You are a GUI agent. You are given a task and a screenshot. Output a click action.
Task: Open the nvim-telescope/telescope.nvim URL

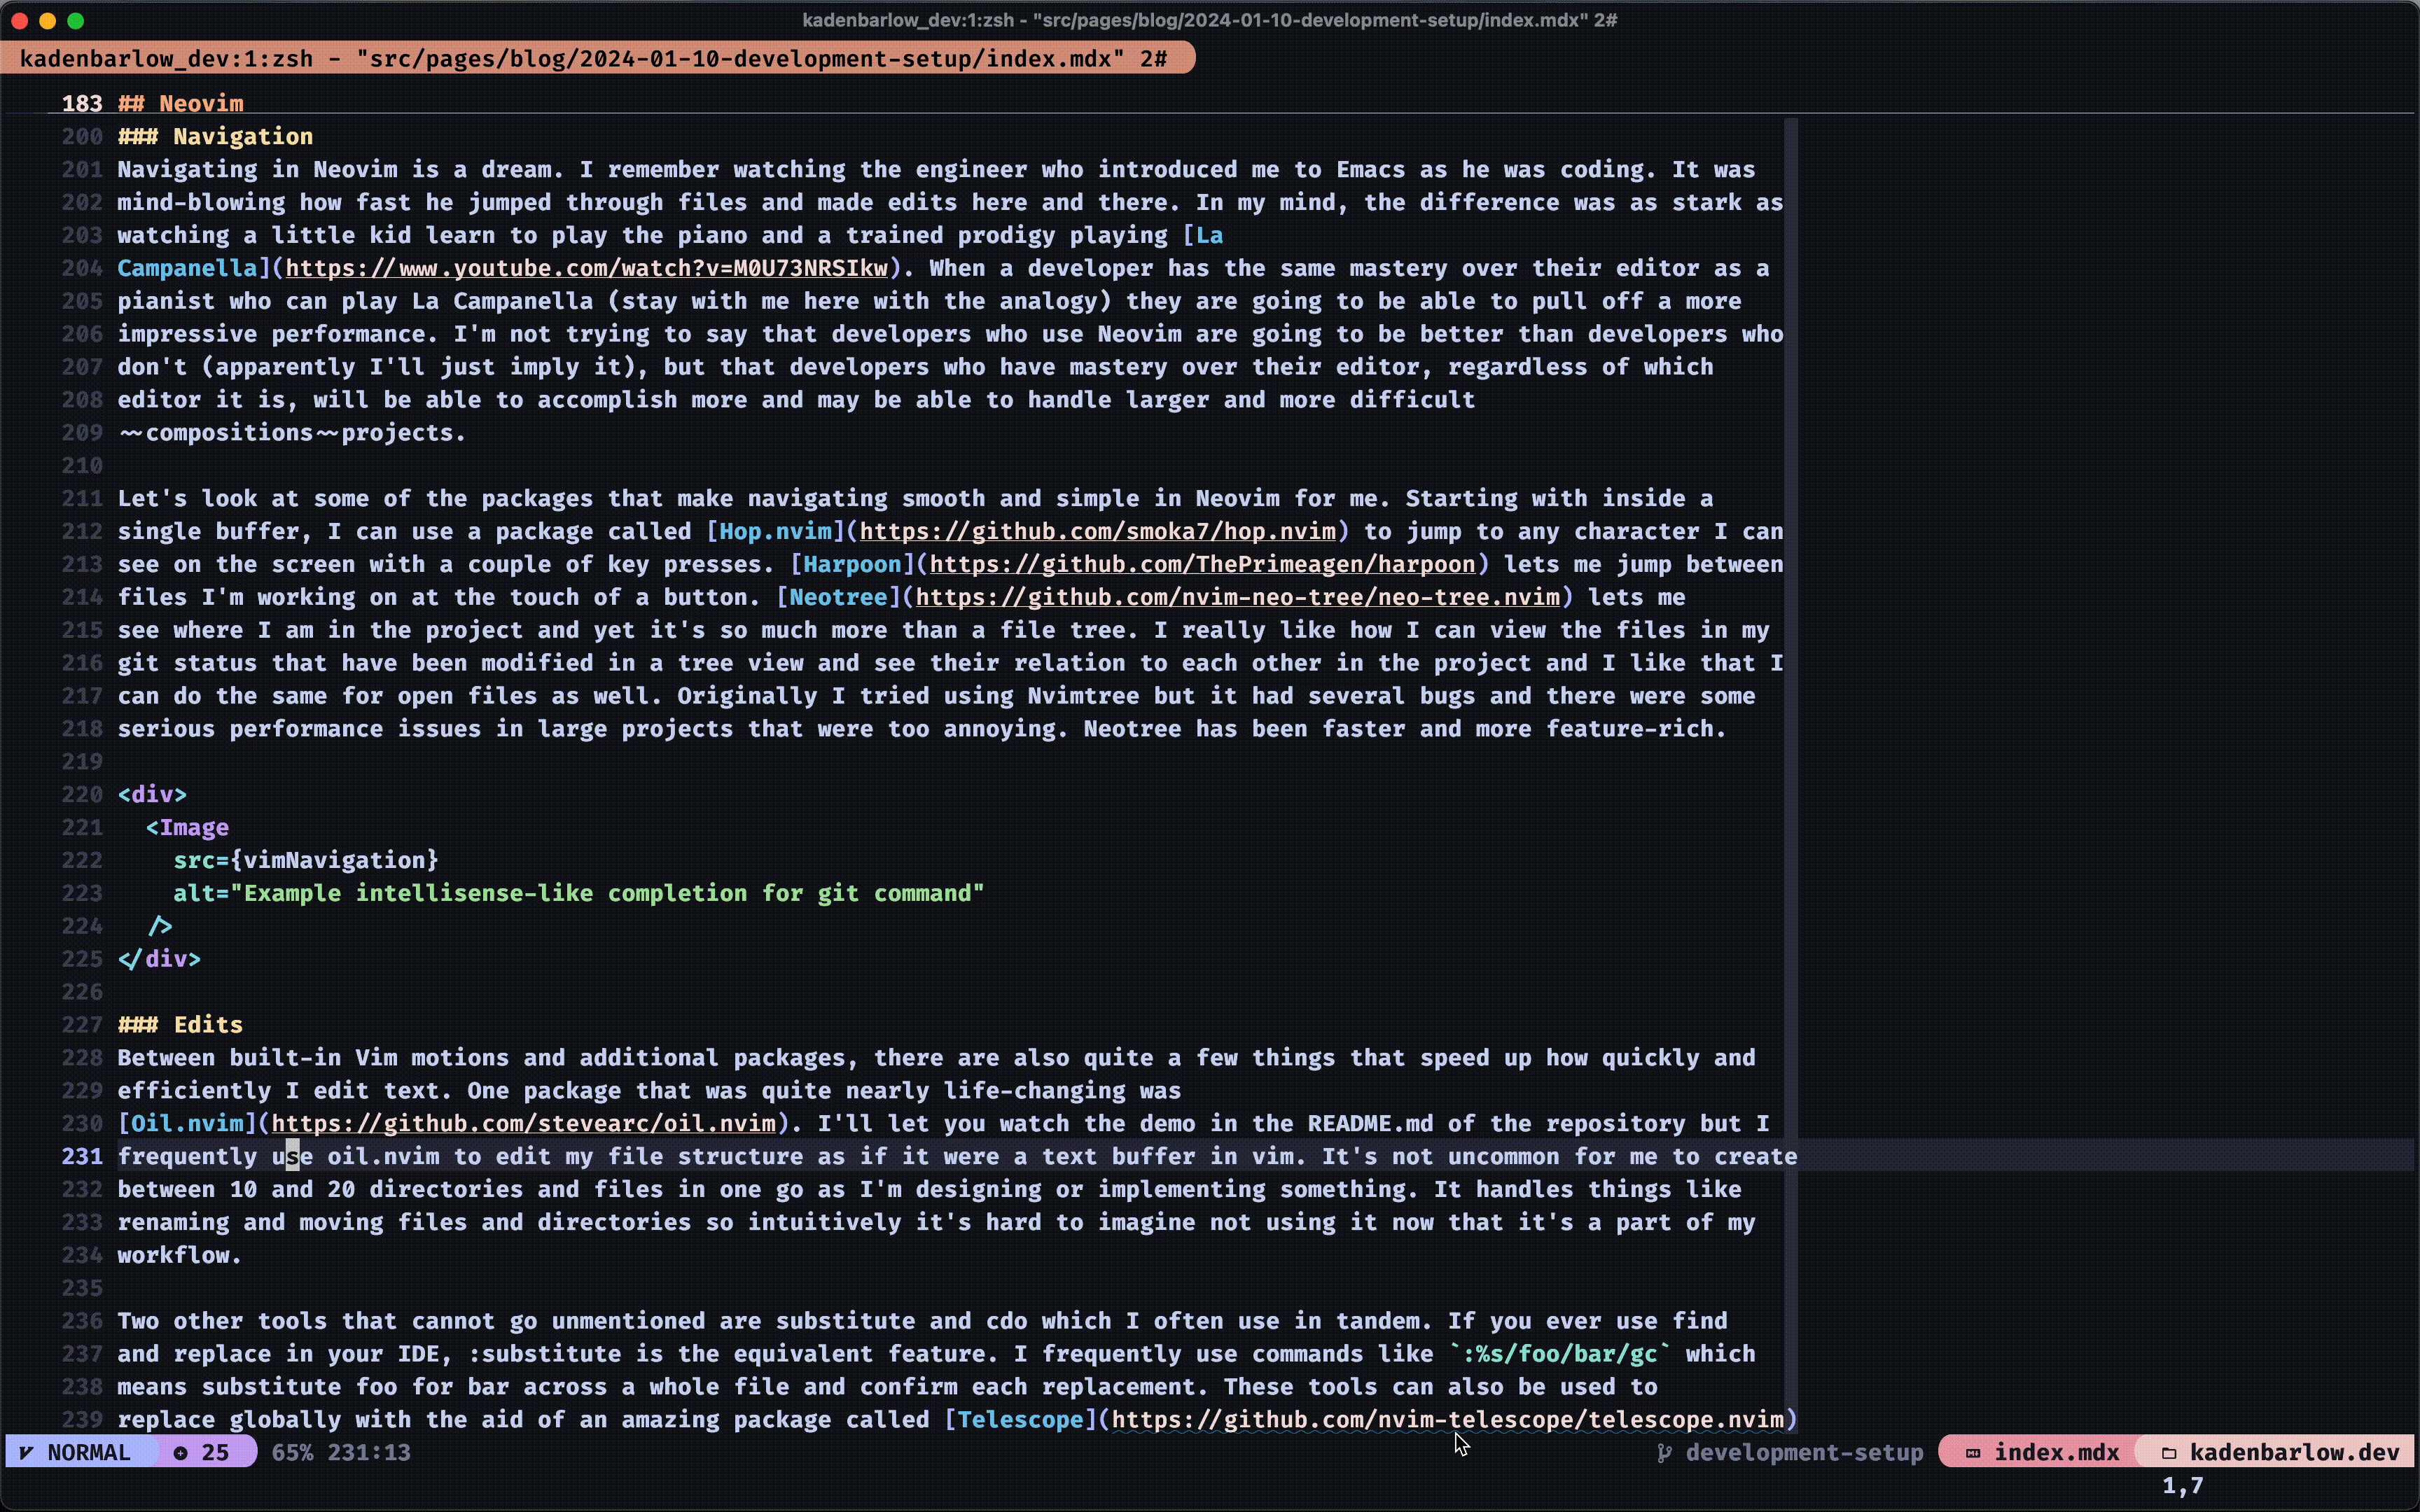coord(1448,1419)
